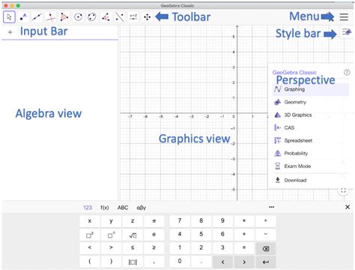Open the hamburger main menu
The image size is (355, 270).
pos(344,17)
